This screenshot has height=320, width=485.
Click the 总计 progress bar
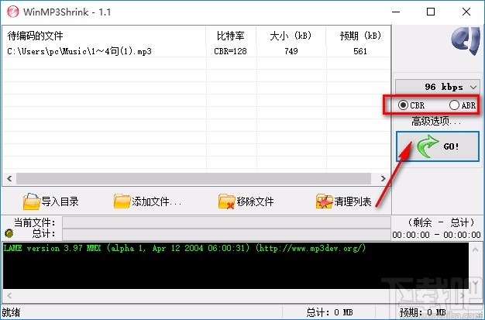click(x=226, y=234)
